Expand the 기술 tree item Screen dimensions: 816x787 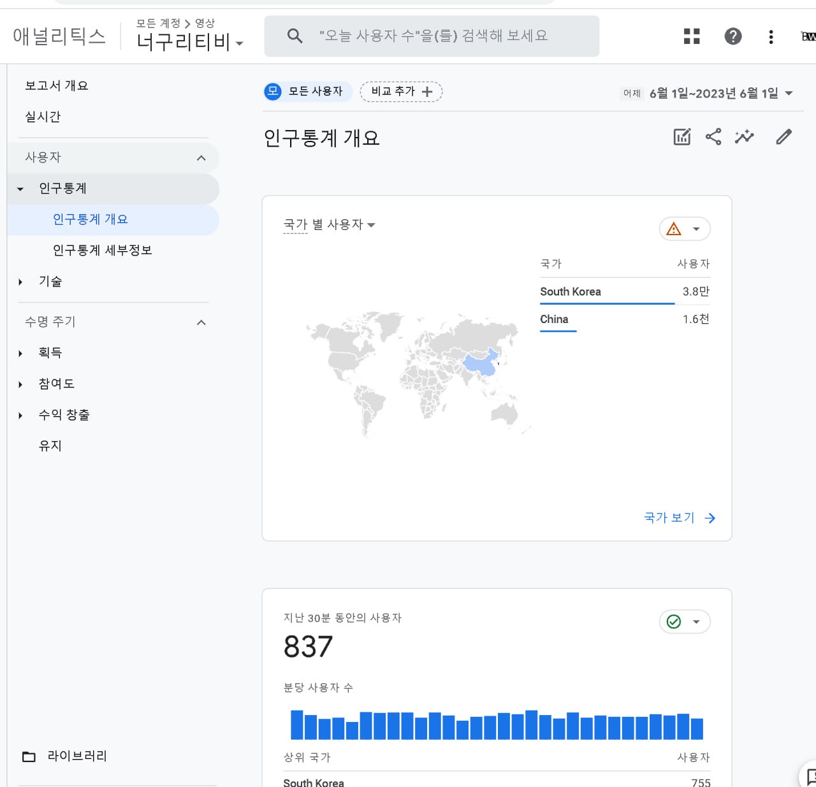pos(20,282)
